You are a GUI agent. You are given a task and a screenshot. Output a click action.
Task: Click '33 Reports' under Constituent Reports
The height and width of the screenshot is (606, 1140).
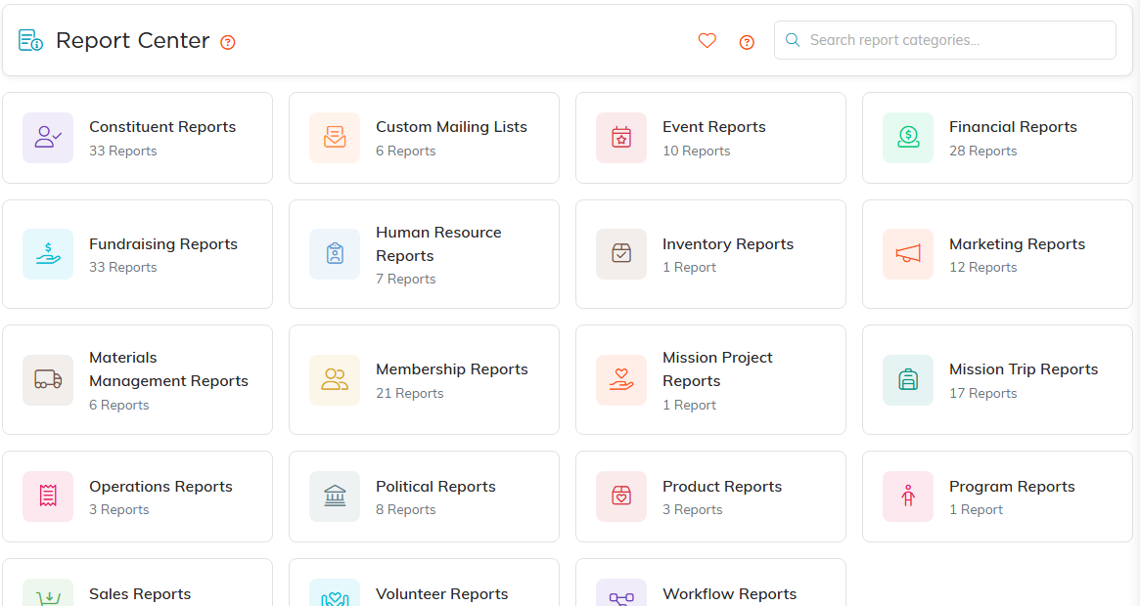tap(123, 151)
